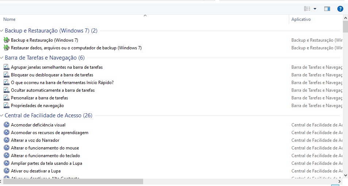Click the change view layout icon
348x186 pixels.
(x=307, y=9)
